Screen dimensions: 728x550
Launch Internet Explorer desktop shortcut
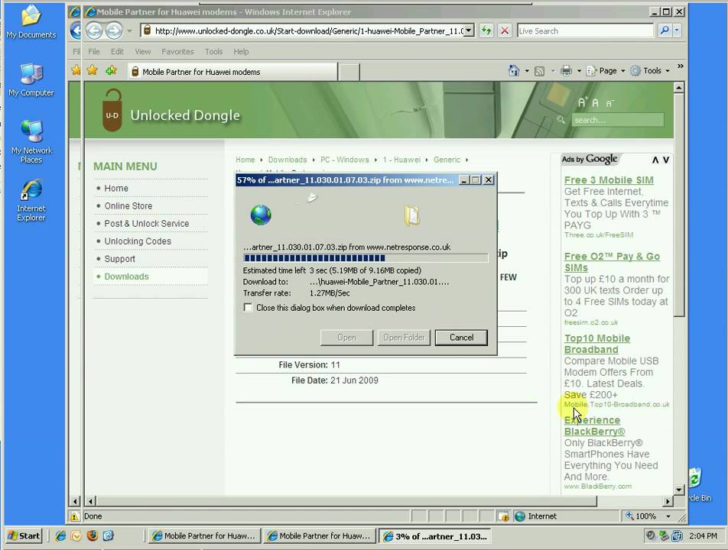pos(31,200)
